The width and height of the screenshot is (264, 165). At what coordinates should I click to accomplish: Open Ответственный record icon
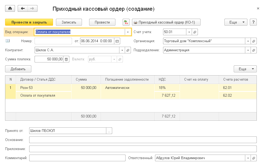[254, 158]
